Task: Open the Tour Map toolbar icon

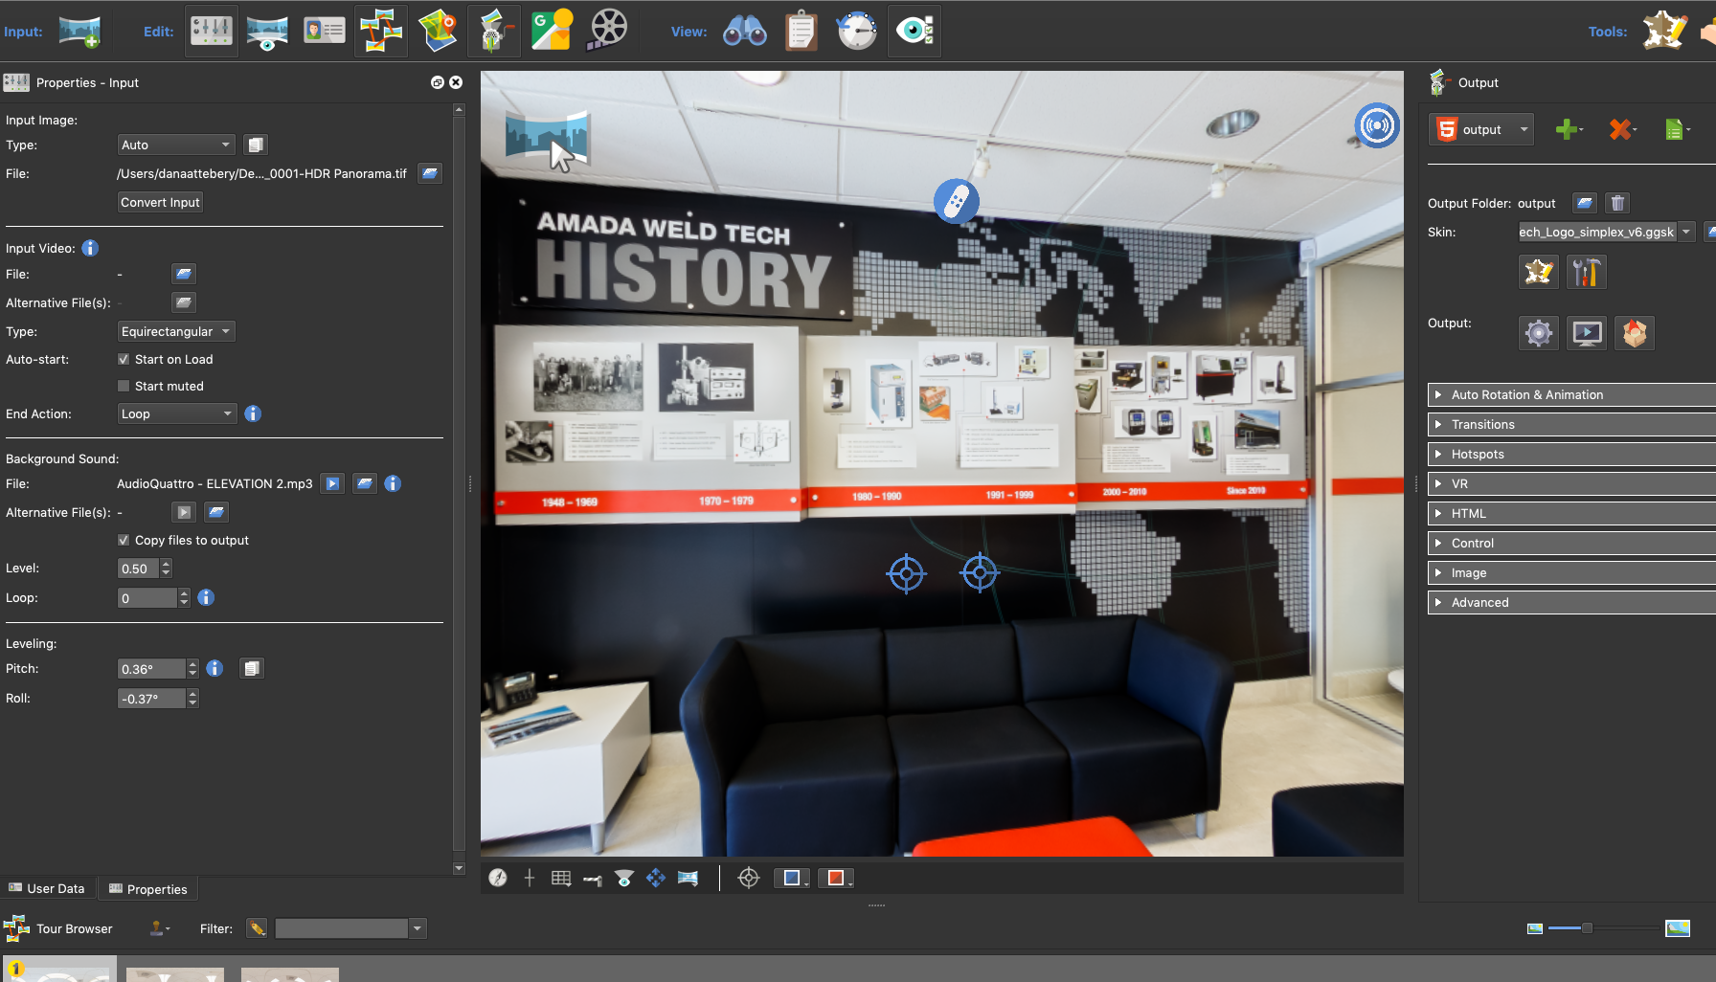Action: coord(438,31)
